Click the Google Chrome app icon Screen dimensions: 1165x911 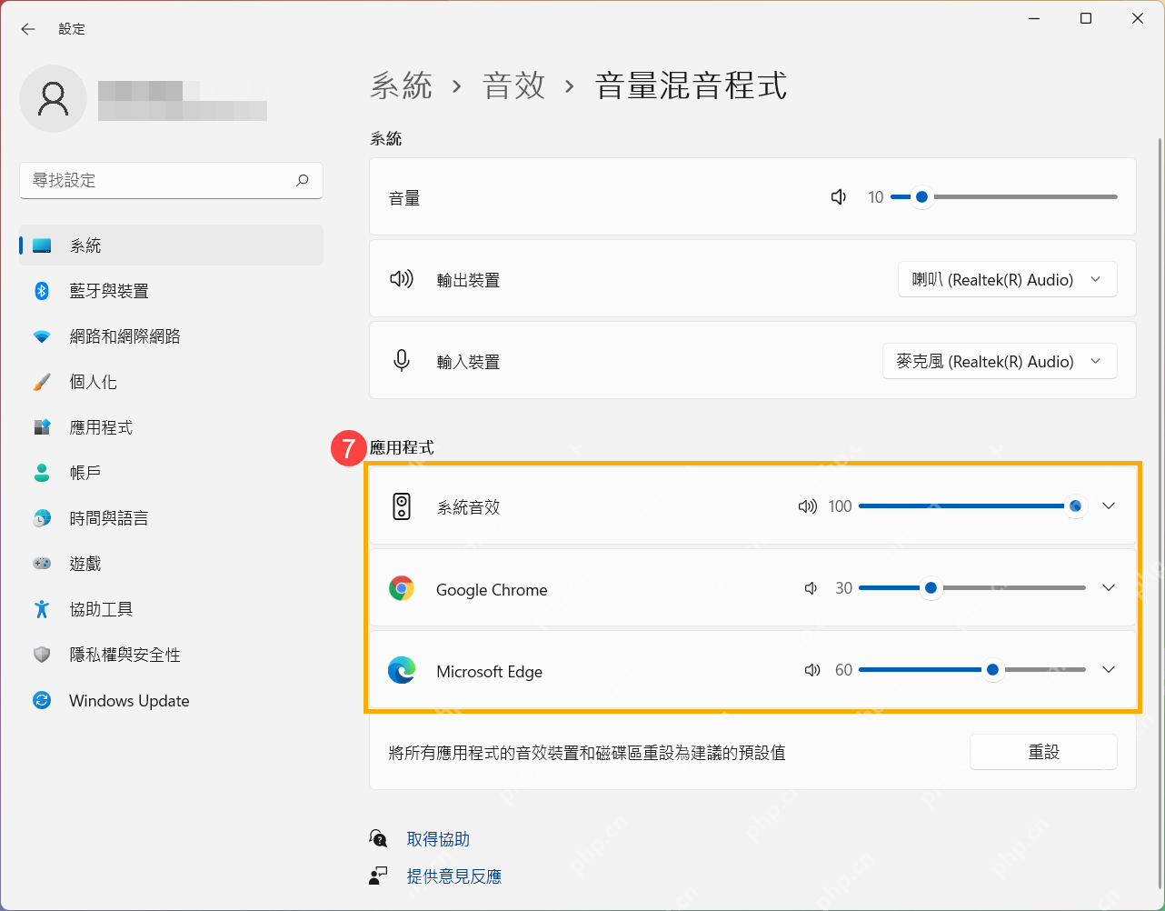pos(402,589)
